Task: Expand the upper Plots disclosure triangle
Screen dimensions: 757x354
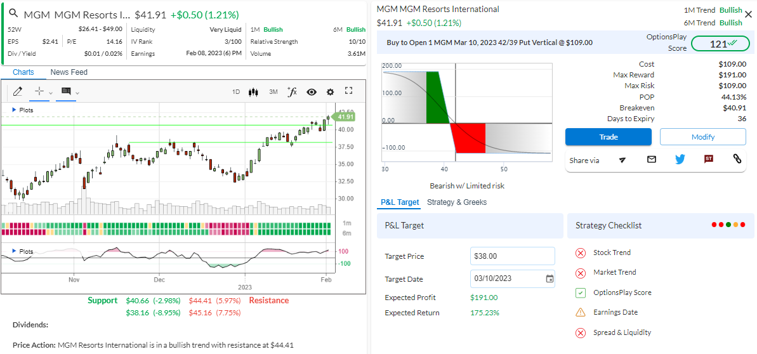Action: (x=13, y=110)
